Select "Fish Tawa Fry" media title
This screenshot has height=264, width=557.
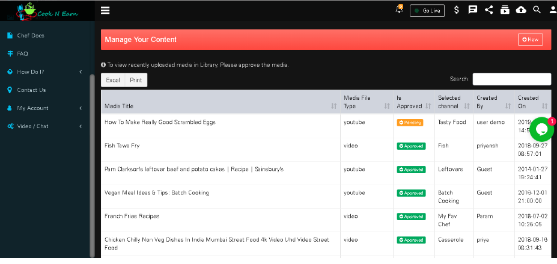pos(122,146)
